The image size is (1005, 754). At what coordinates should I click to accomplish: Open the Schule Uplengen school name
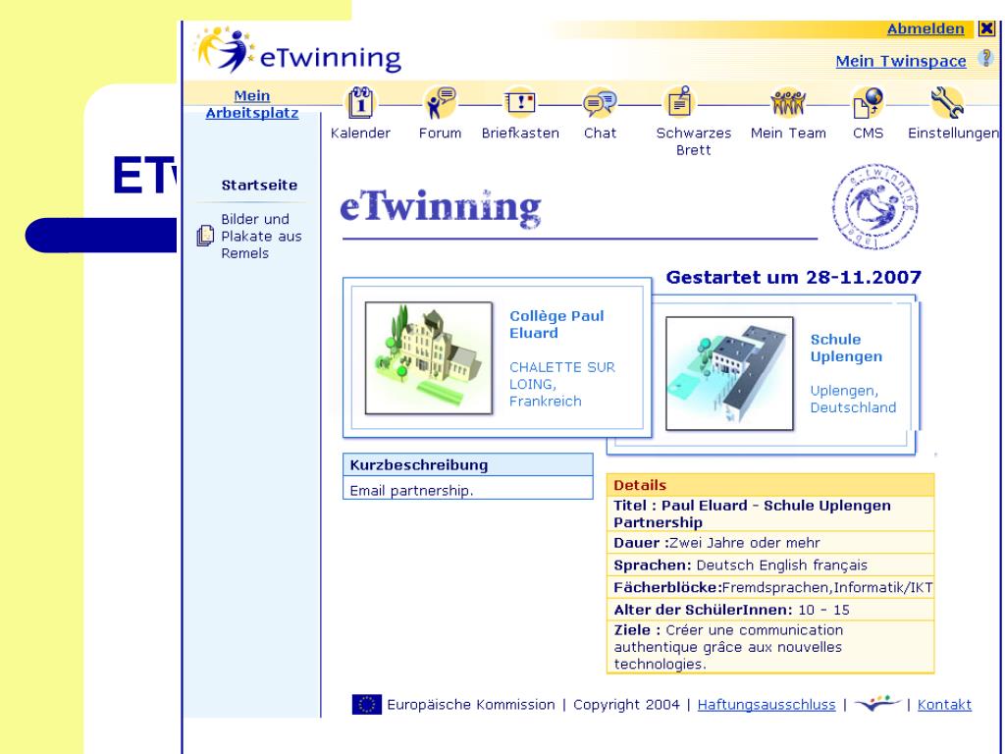point(846,348)
